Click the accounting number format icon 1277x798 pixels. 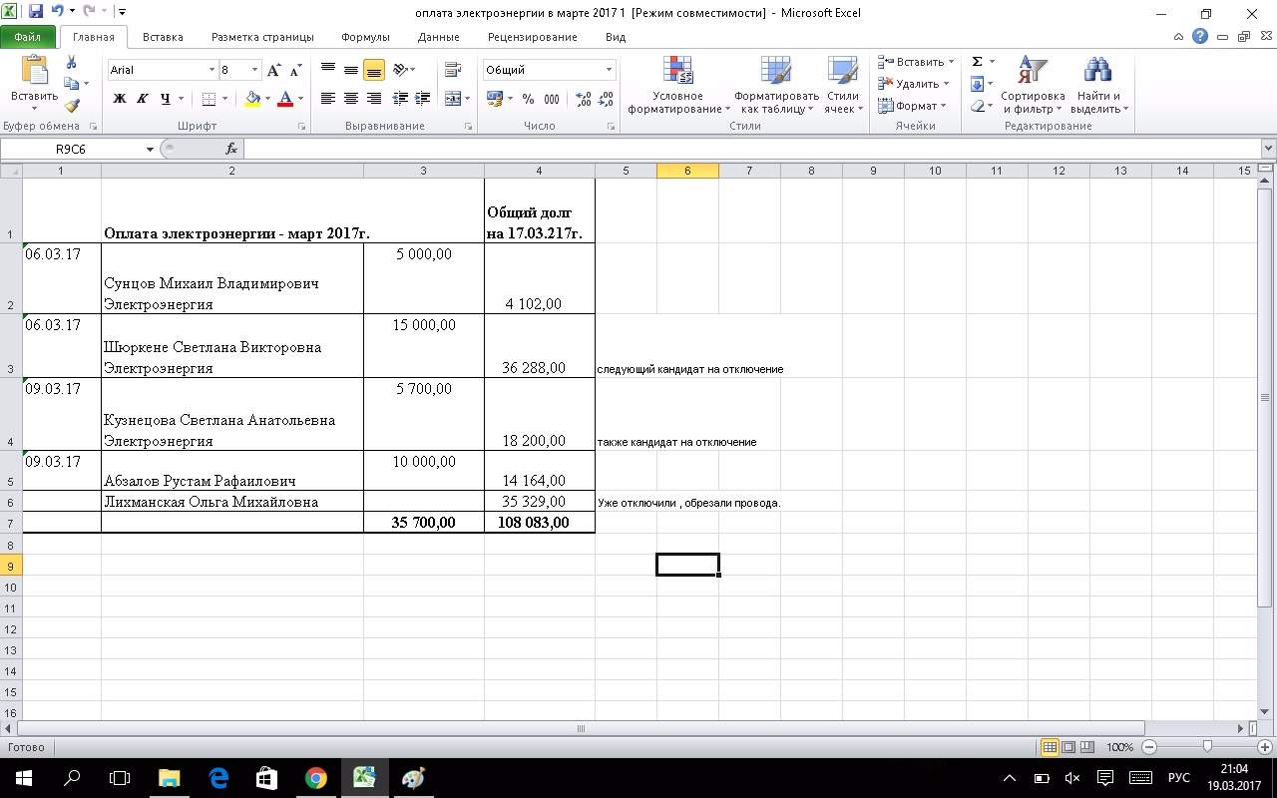click(x=494, y=99)
